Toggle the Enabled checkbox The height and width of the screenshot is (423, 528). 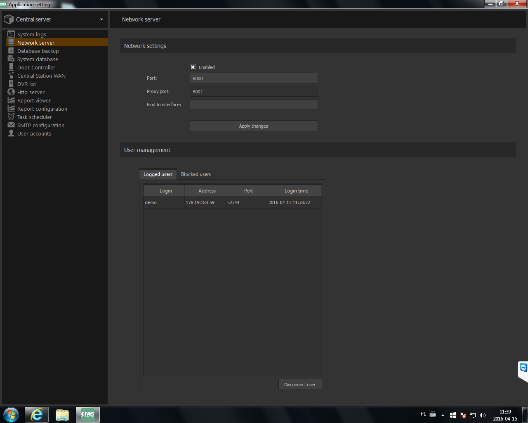pos(193,67)
